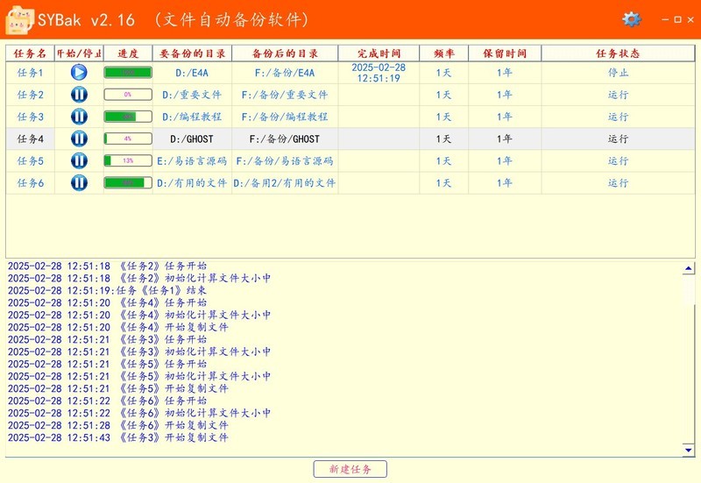Click the log scrollbar up arrow
The height and width of the screenshot is (483, 701).
coord(689,268)
